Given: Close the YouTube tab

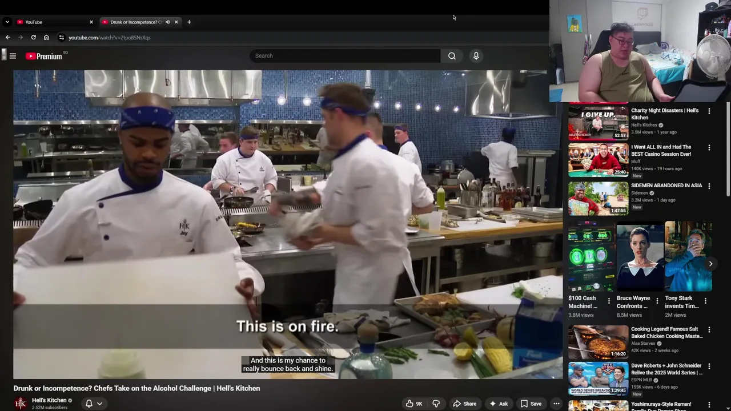Looking at the screenshot, I should click(x=91, y=22).
